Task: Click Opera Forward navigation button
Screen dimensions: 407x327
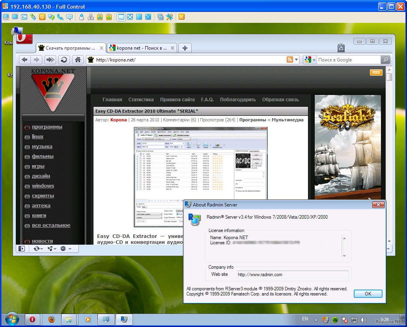Action: 36,60
